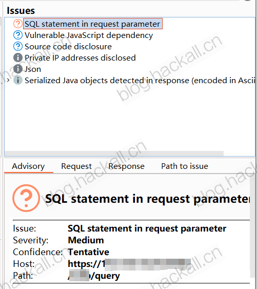Select Private IP addresses disclosed issue

(80, 58)
